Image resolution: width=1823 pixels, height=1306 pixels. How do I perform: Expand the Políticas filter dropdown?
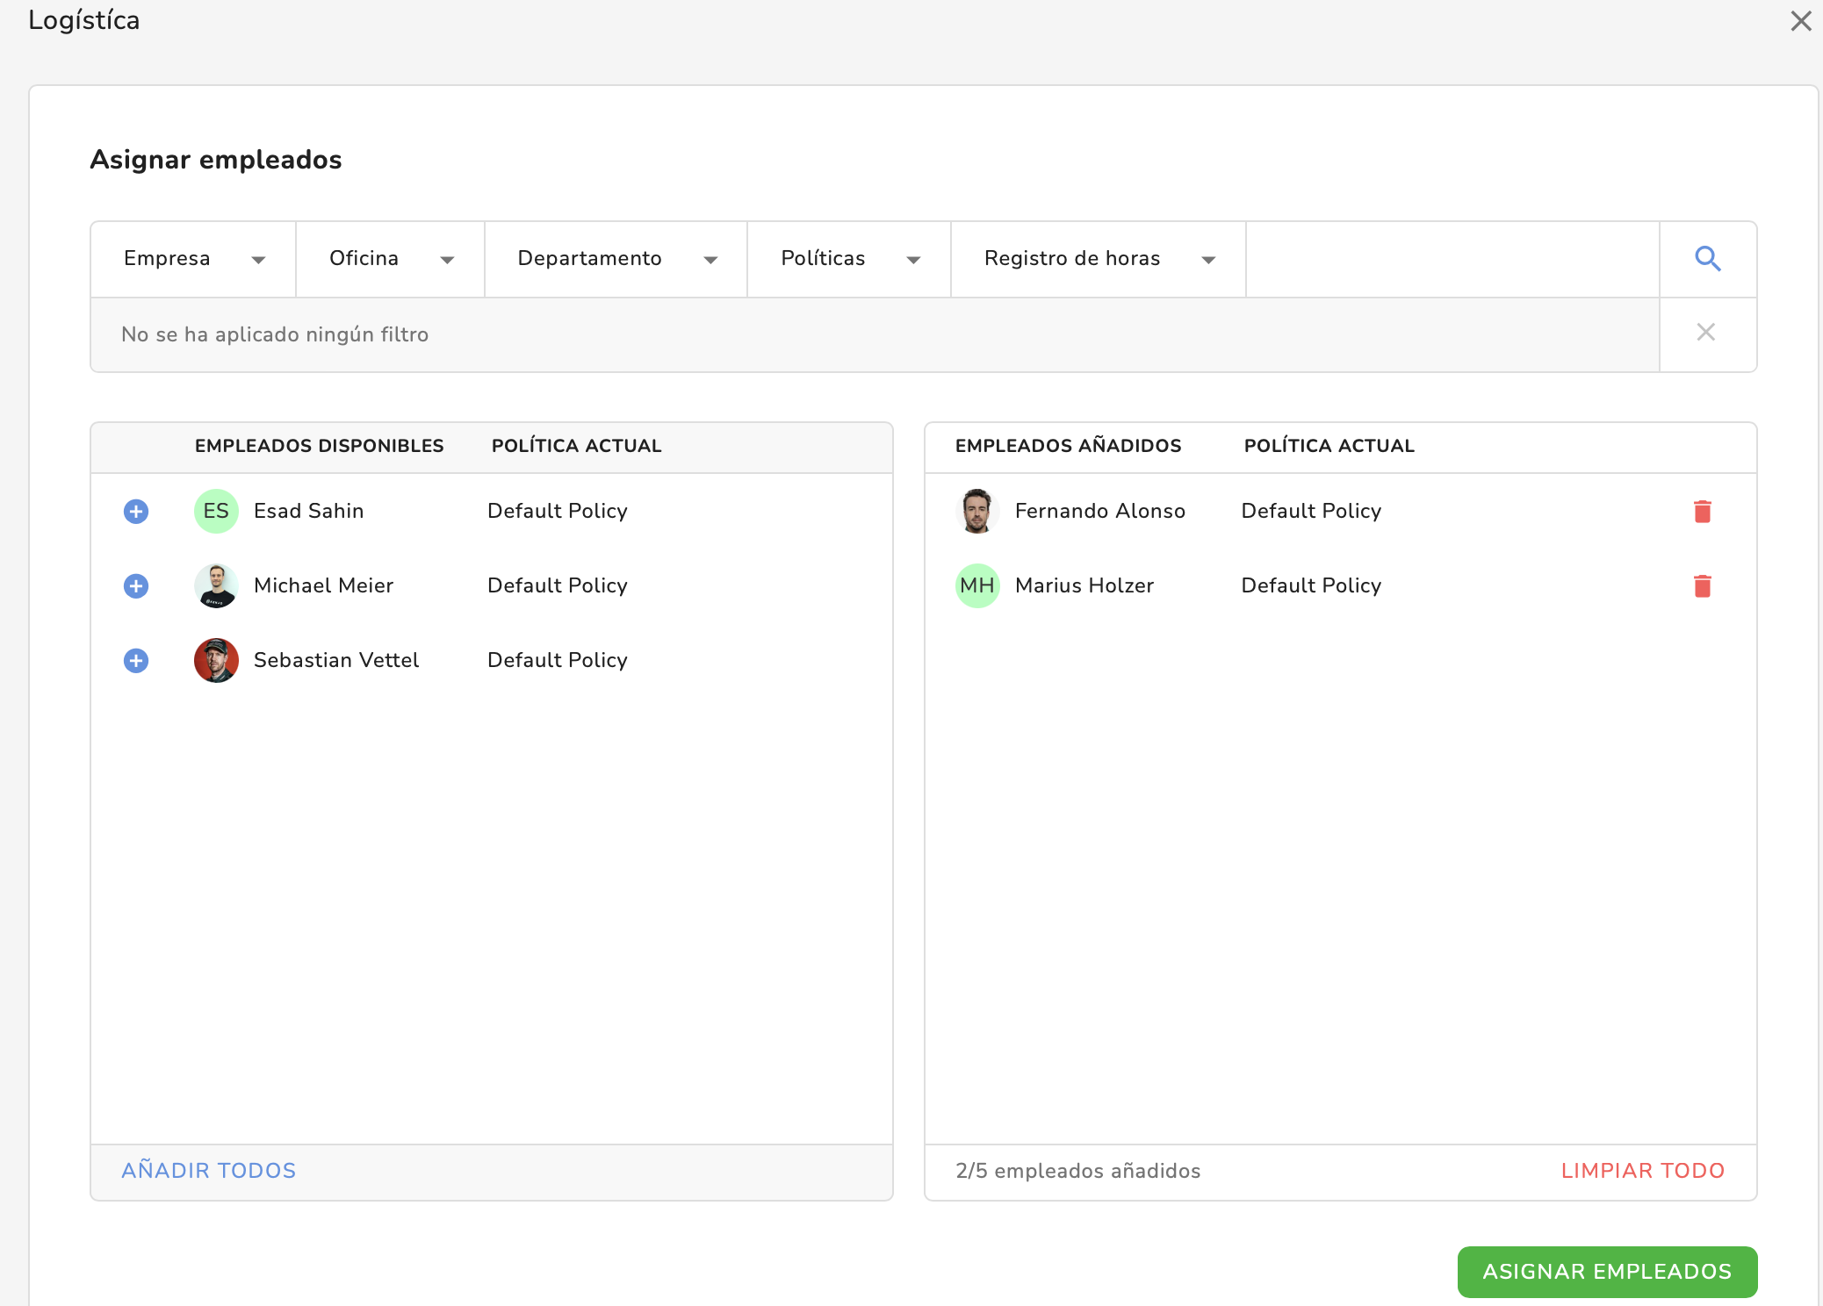pos(848,259)
